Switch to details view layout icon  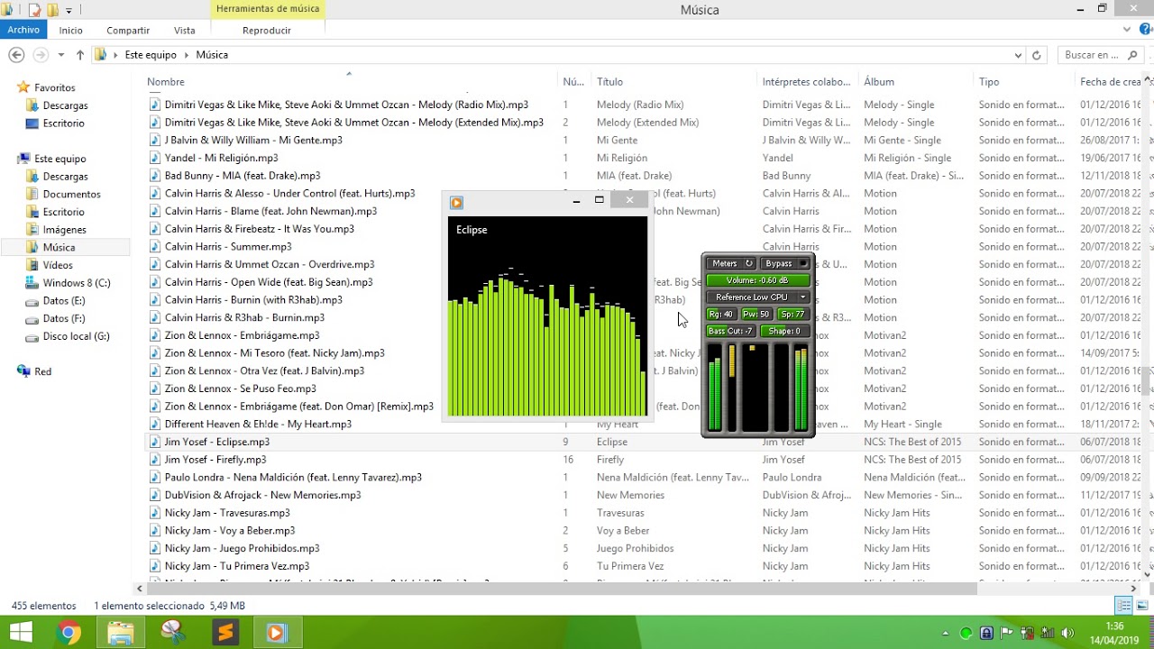click(x=1123, y=606)
